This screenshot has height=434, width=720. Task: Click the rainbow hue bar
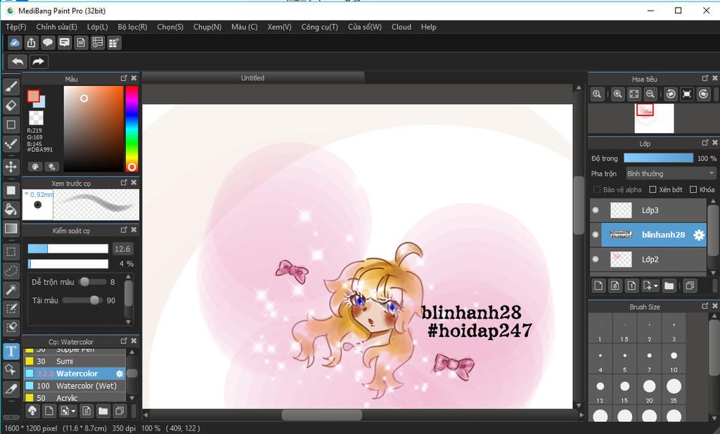pyautogui.click(x=131, y=129)
